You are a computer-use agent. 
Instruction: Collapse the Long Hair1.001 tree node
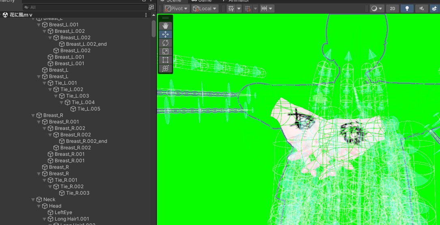44,219
